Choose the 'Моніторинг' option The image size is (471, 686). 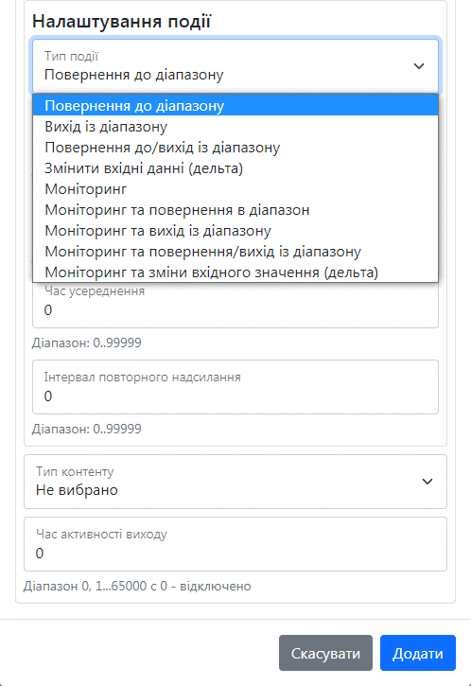click(x=235, y=189)
